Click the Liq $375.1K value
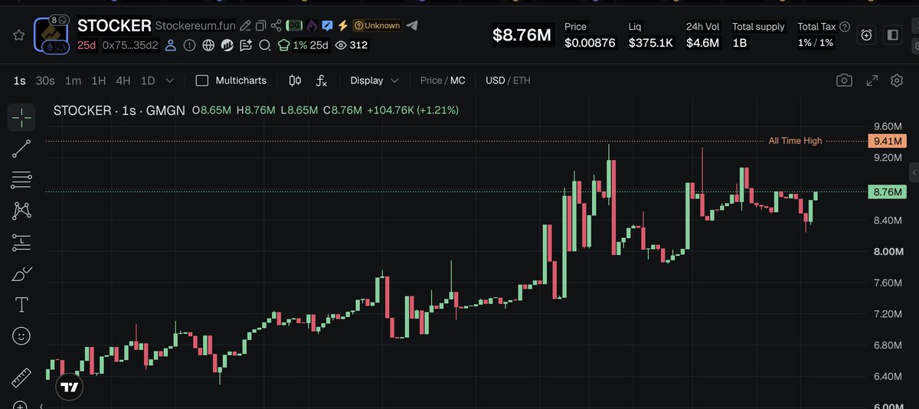Viewport: 919px width, 409px height. coord(650,43)
